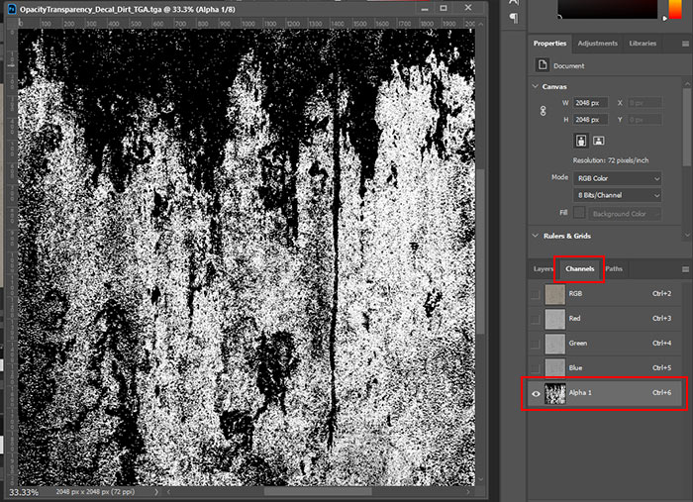Click the Document icon in Properties
Viewport: 693px width, 502px height.
coord(543,65)
